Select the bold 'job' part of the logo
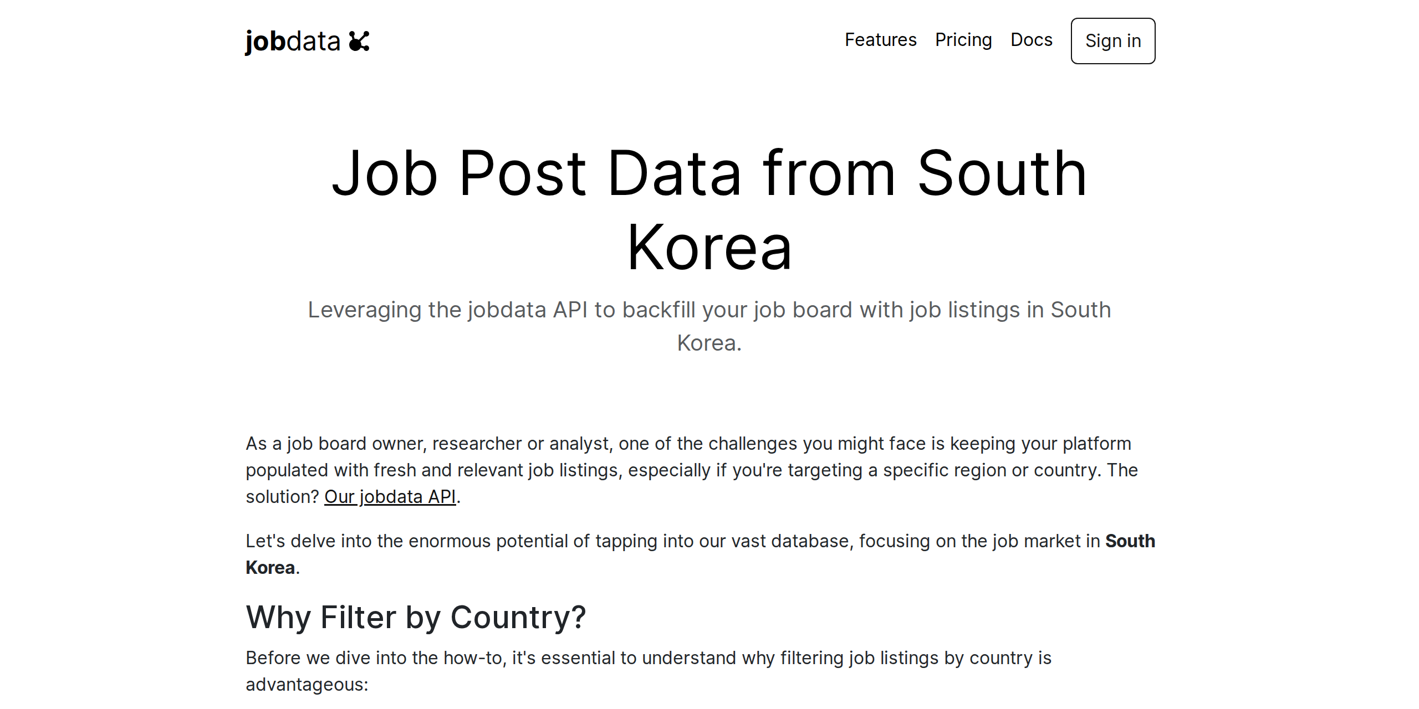 (265, 40)
